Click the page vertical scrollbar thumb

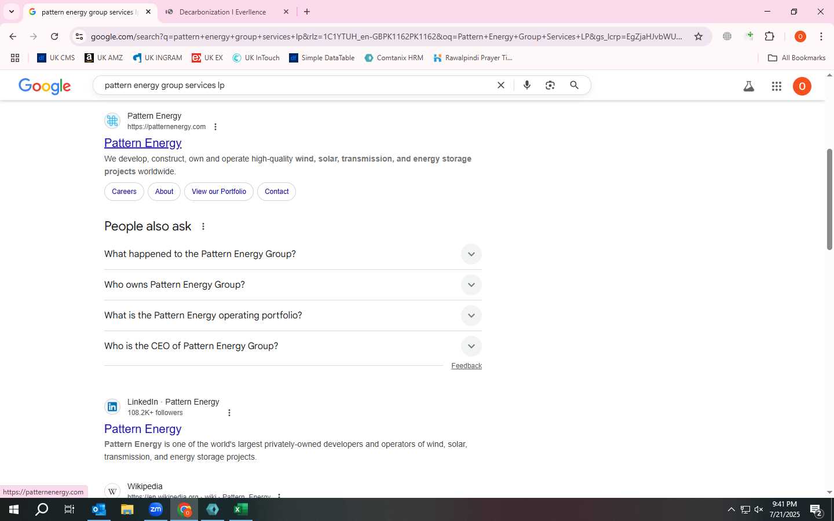pyautogui.click(x=829, y=200)
